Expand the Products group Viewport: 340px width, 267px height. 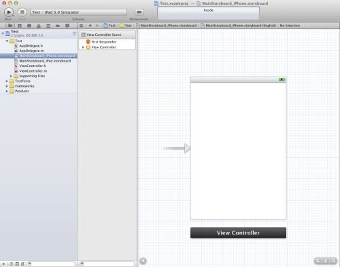tap(7, 91)
